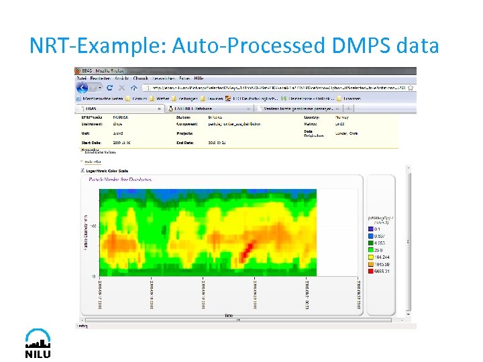The width and height of the screenshot is (483, 362).
Task: Click the Start Date label text
Action: [91, 143]
